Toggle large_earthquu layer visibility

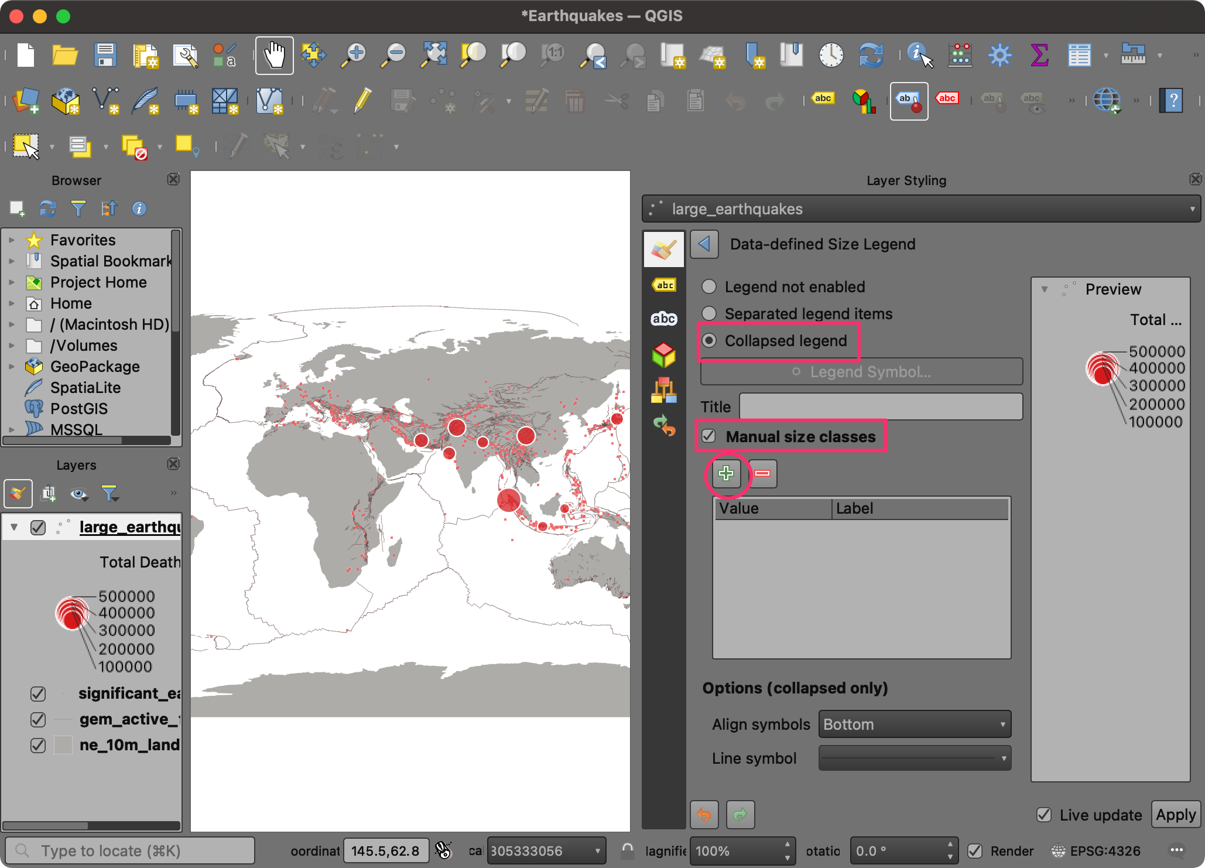coord(37,526)
